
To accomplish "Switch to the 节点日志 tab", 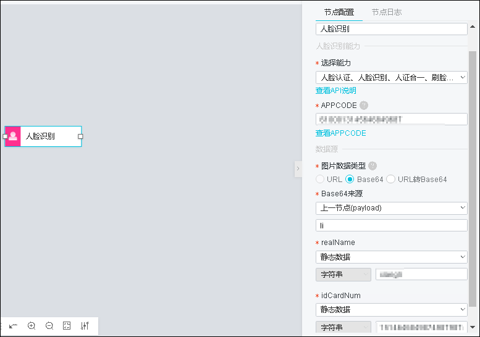I will pyautogui.click(x=387, y=12).
